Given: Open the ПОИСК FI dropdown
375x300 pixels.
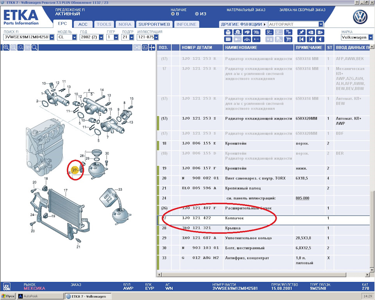Looking at the screenshot, I should pyautogui.click(x=52, y=37).
